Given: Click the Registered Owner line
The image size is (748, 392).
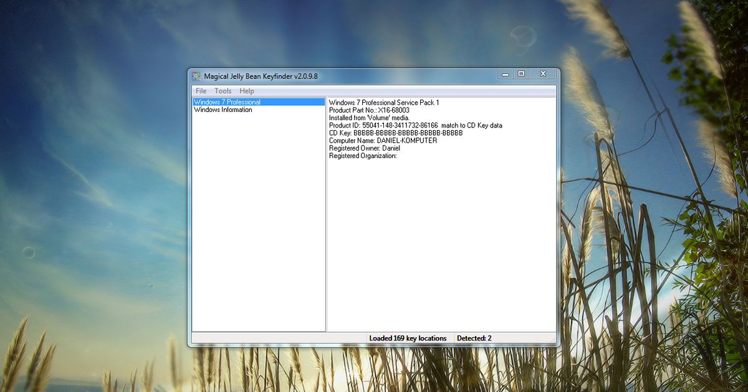Looking at the screenshot, I should tap(365, 149).
